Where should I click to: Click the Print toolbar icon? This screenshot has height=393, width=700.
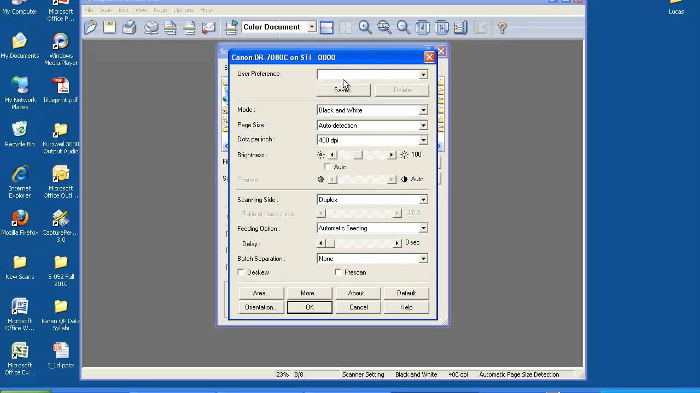[129, 27]
